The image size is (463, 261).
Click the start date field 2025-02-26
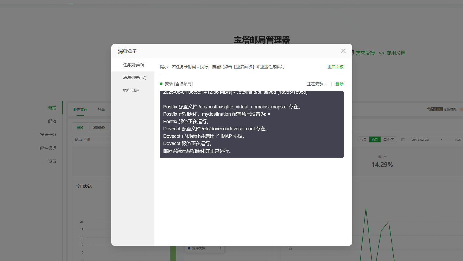pos(420,139)
